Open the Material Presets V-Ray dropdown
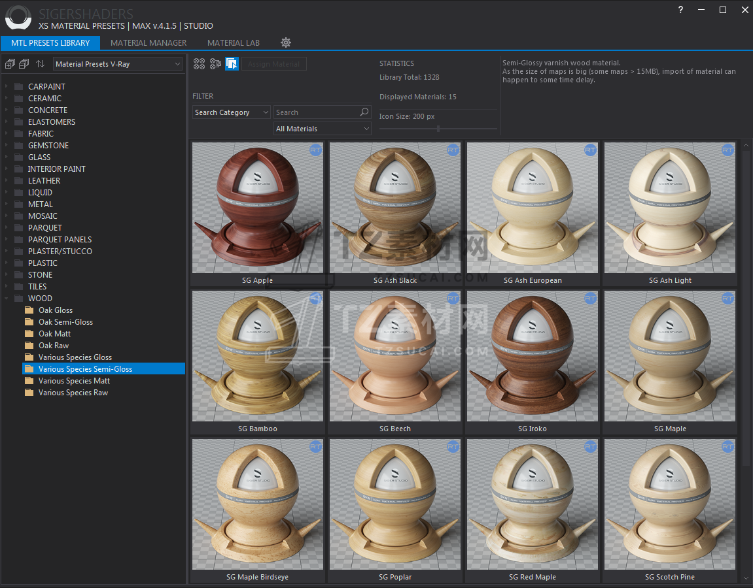The width and height of the screenshot is (753, 588). pos(118,64)
